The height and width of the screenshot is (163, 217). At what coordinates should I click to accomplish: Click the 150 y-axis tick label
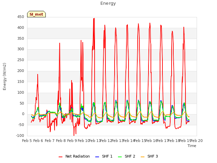[x=21, y=81]
